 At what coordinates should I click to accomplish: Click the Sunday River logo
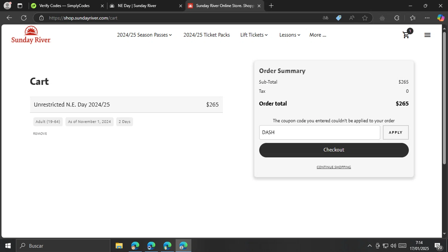31,35
